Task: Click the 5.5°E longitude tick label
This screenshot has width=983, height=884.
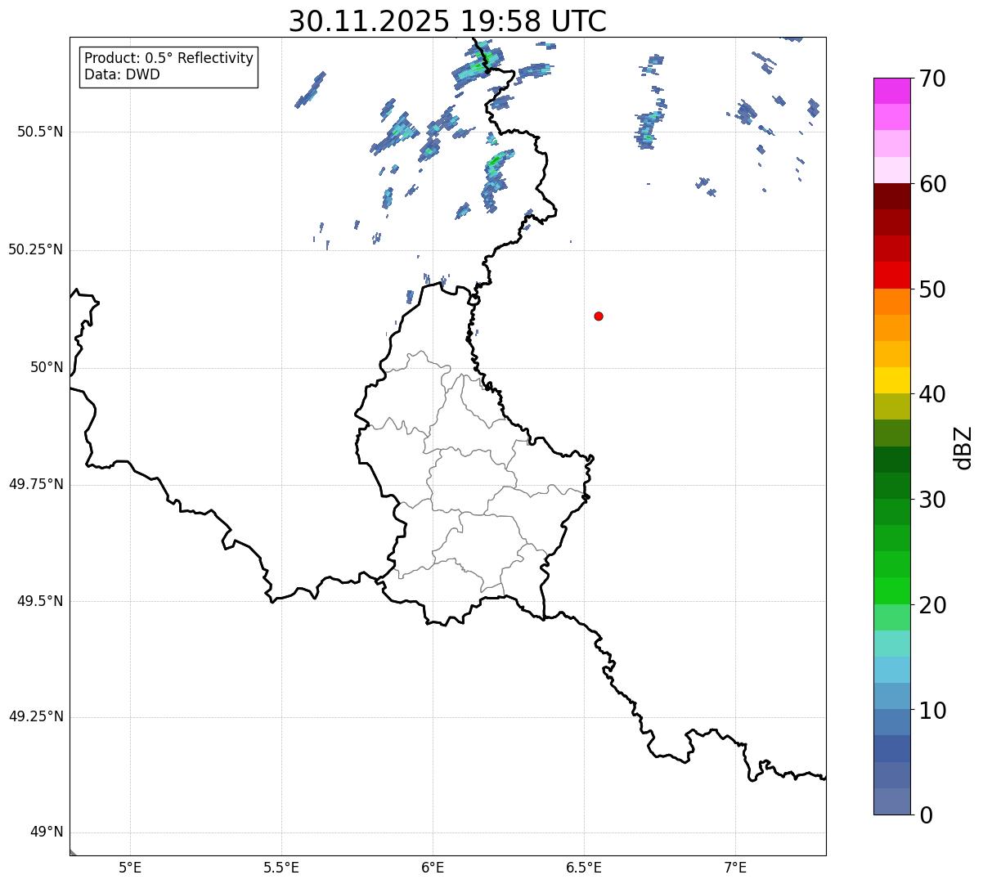Action: pyautogui.click(x=281, y=867)
